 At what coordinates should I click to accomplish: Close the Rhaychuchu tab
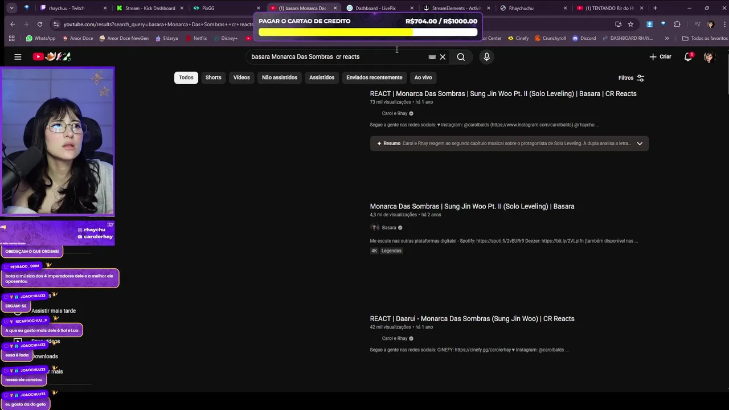pos(565,8)
